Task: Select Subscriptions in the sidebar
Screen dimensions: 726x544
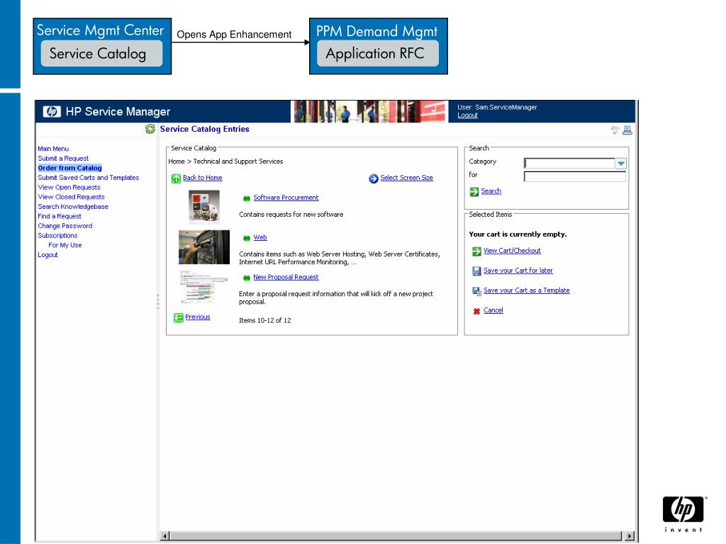Action: pyautogui.click(x=57, y=236)
